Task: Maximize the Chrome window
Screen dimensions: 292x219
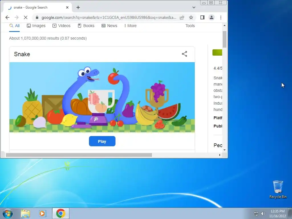Action: coord(211,3)
